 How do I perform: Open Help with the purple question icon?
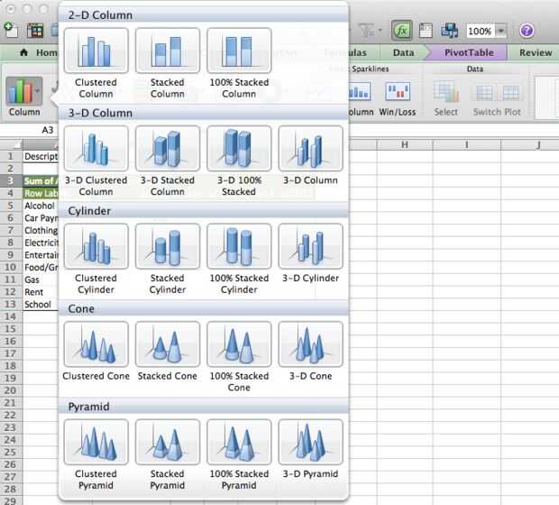click(x=527, y=31)
